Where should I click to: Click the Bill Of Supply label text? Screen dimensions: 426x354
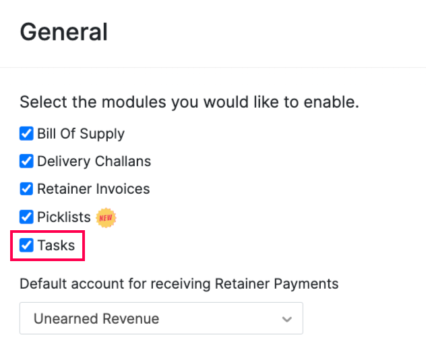[81, 133]
